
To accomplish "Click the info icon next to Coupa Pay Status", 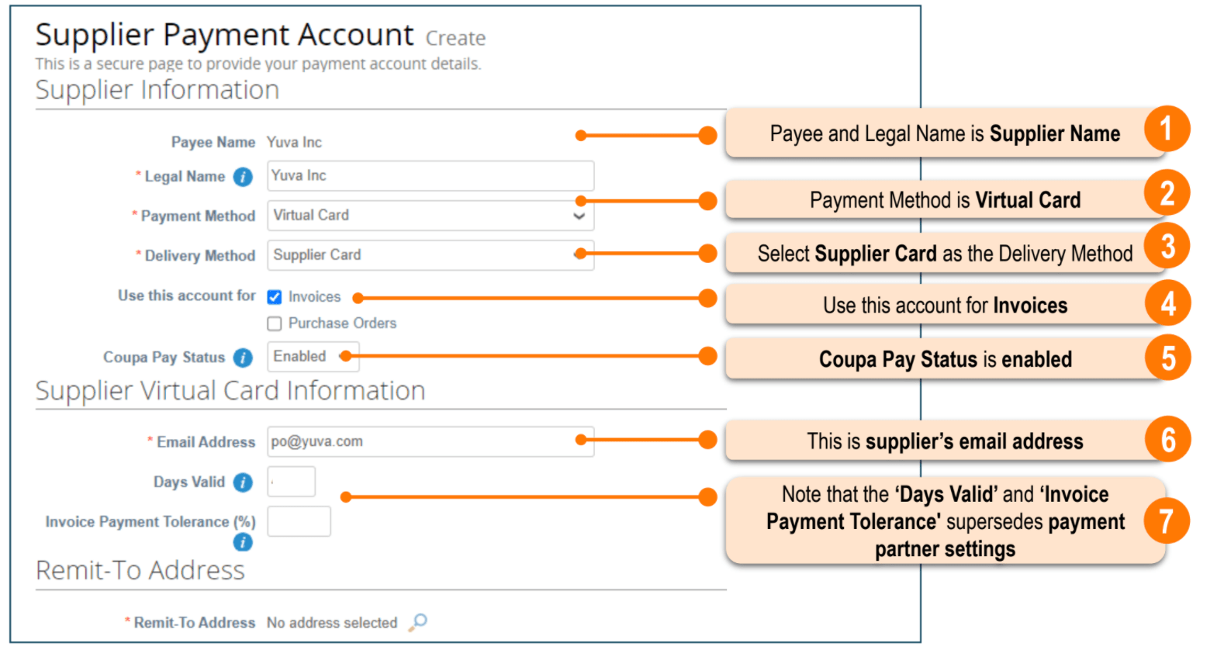I will (x=242, y=358).
